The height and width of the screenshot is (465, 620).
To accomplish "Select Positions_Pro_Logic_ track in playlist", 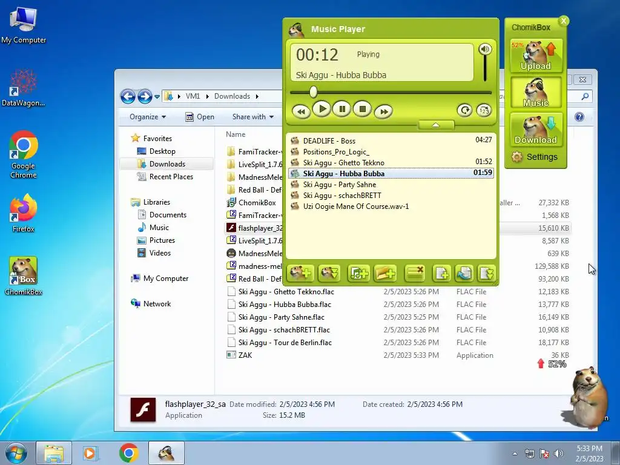I will click(x=391, y=151).
